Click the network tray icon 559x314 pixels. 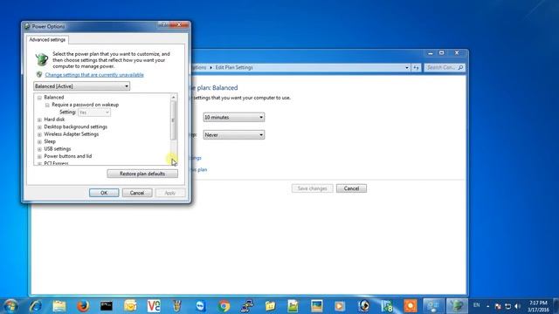pos(507,306)
